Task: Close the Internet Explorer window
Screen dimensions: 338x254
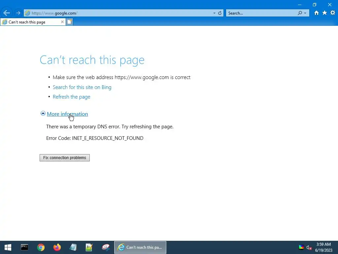Action: [x=330, y=5]
